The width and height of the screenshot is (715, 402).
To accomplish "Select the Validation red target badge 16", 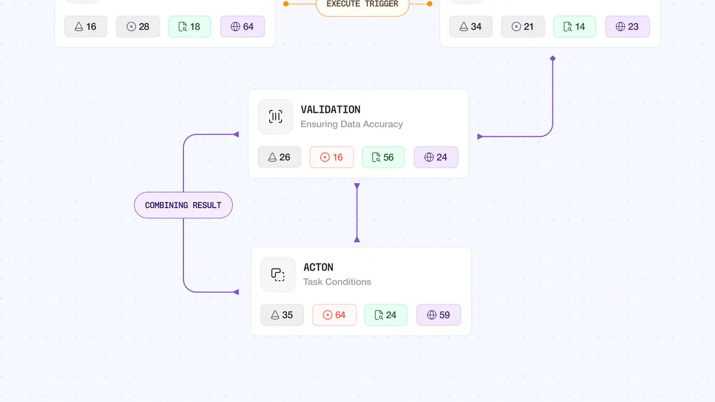I will tap(332, 157).
